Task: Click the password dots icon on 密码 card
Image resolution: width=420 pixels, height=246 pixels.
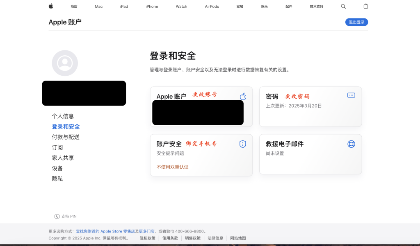Action: (x=351, y=95)
